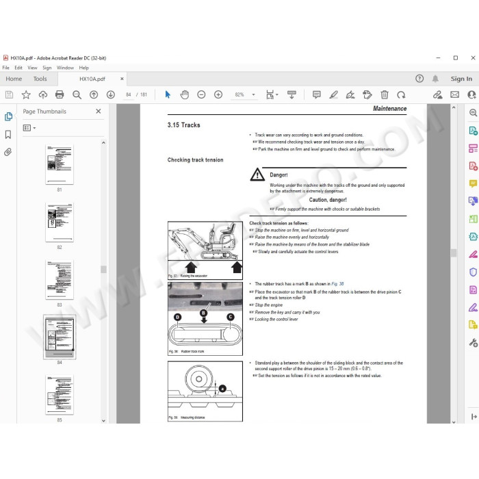This screenshot has width=479, height=479.
Task: Open the File menu
Action: pos(5,68)
